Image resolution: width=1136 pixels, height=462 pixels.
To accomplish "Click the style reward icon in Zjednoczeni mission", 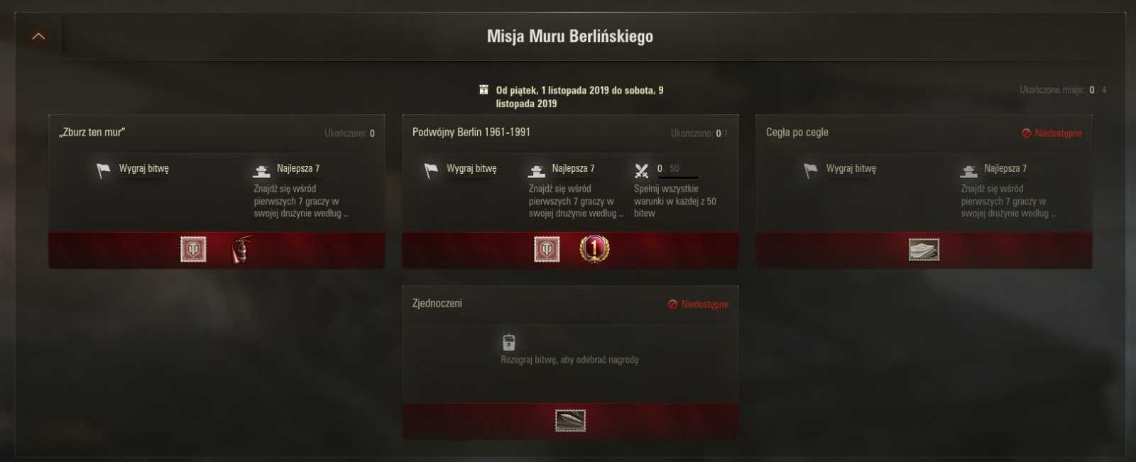I will pyautogui.click(x=570, y=421).
